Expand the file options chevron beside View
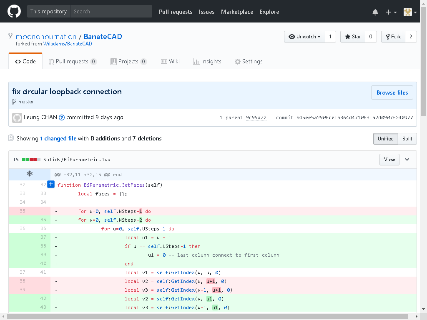This screenshot has height=320, width=427. [407, 159]
